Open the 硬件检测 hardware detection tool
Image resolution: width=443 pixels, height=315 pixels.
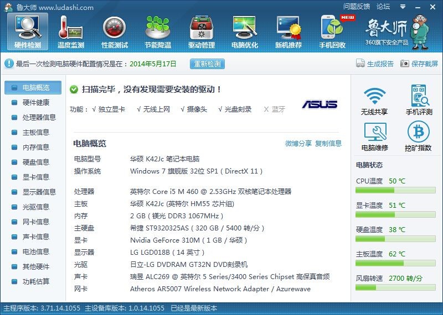(x=28, y=32)
